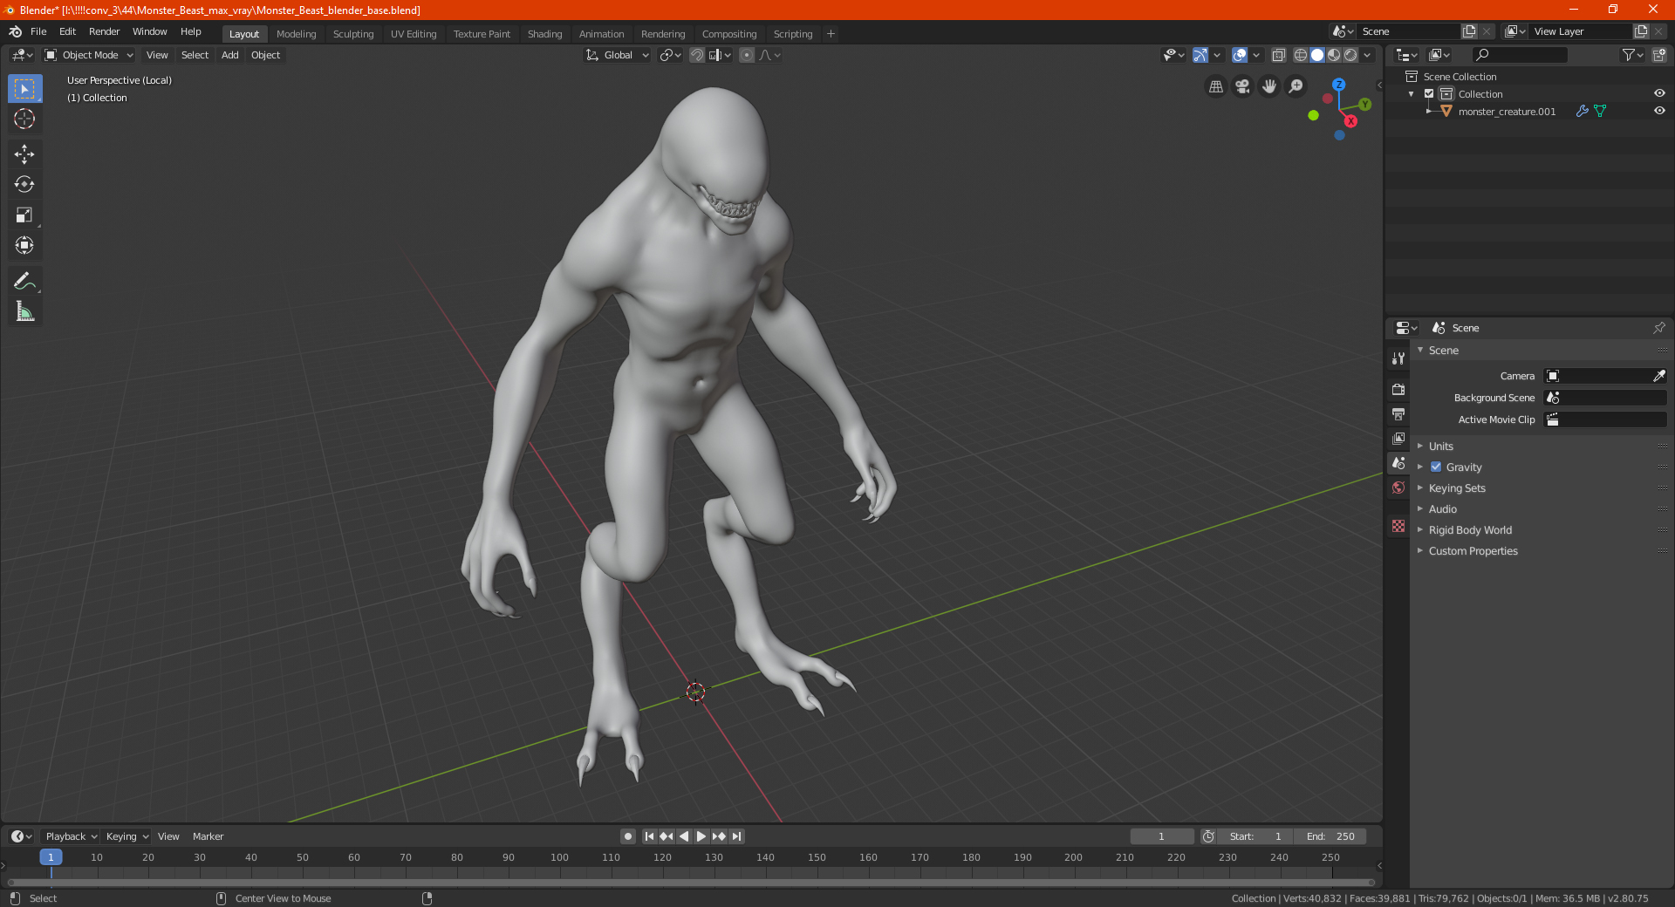Image resolution: width=1675 pixels, height=907 pixels.
Task: Toggle show overlays button
Action: pos(1240,55)
